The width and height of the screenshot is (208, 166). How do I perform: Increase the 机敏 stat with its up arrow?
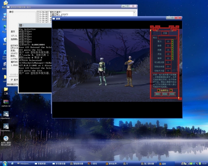click(173, 49)
